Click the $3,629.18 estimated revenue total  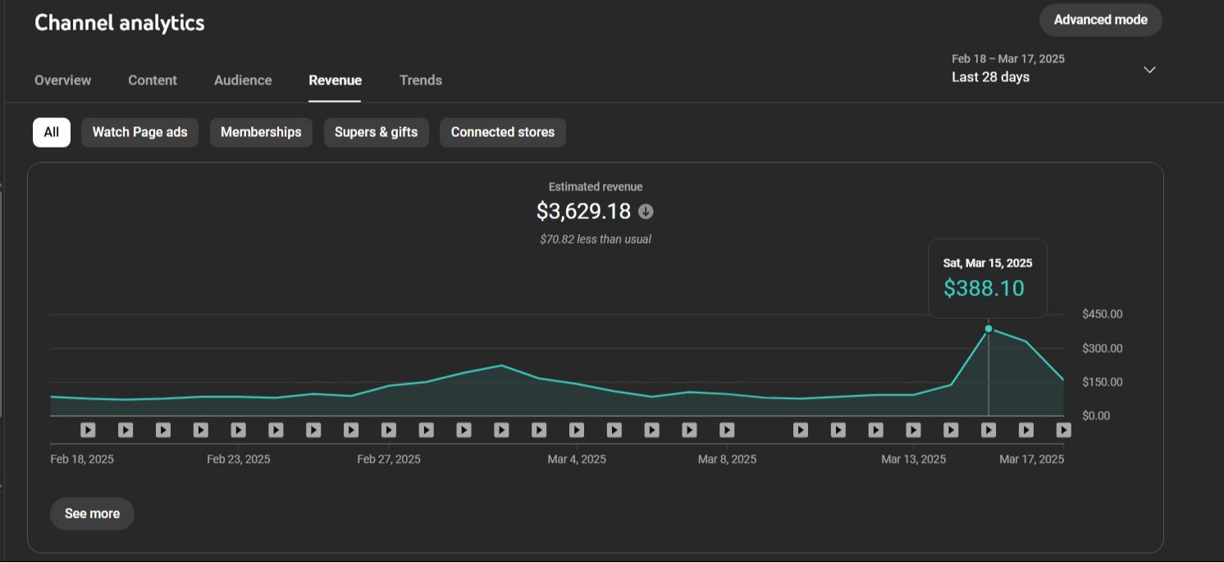tap(583, 212)
